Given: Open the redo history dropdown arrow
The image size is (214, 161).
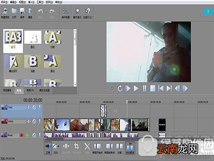Looking at the screenshot, I should (x=58, y=13).
